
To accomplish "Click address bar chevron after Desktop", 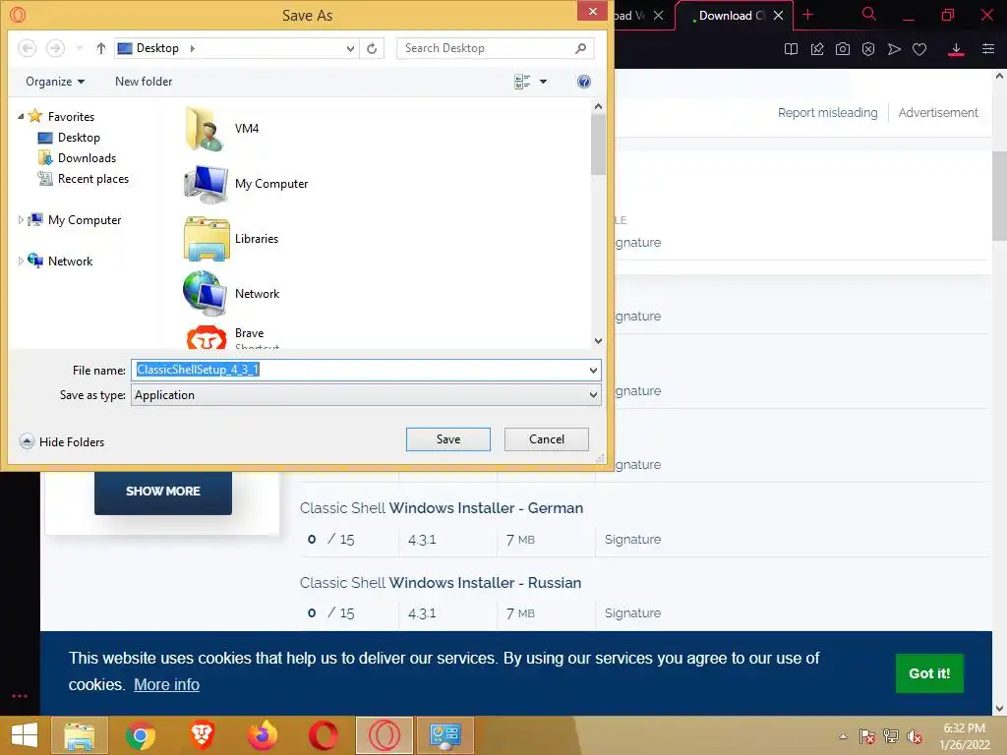I will pos(192,48).
